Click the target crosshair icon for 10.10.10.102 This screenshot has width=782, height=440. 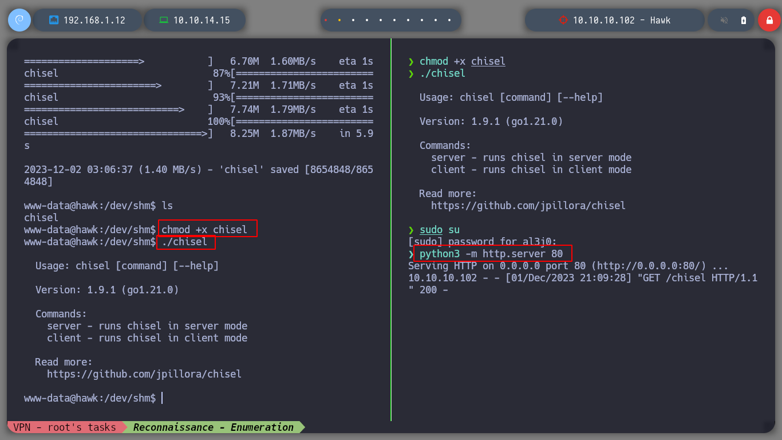tap(563, 20)
